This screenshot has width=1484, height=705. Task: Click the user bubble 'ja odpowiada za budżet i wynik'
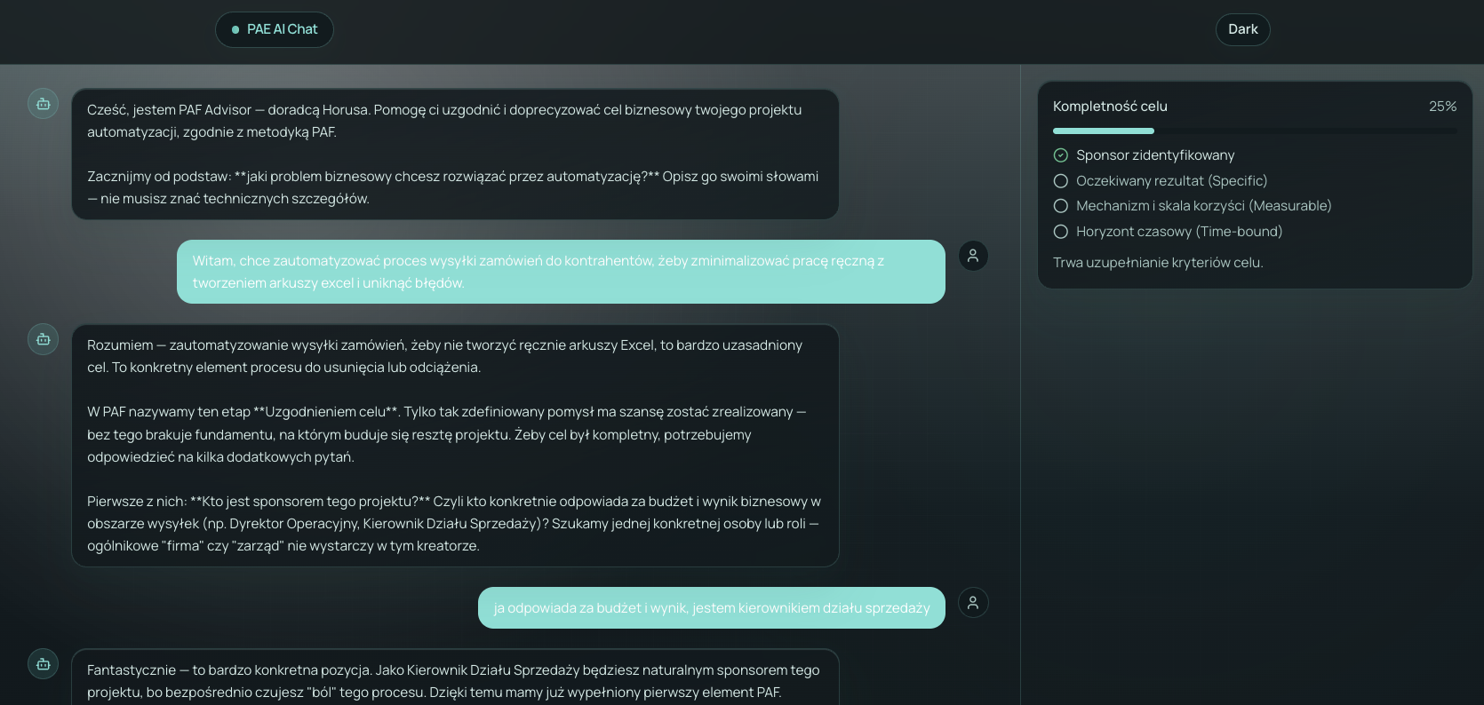pyautogui.click(x=712, y=608)
